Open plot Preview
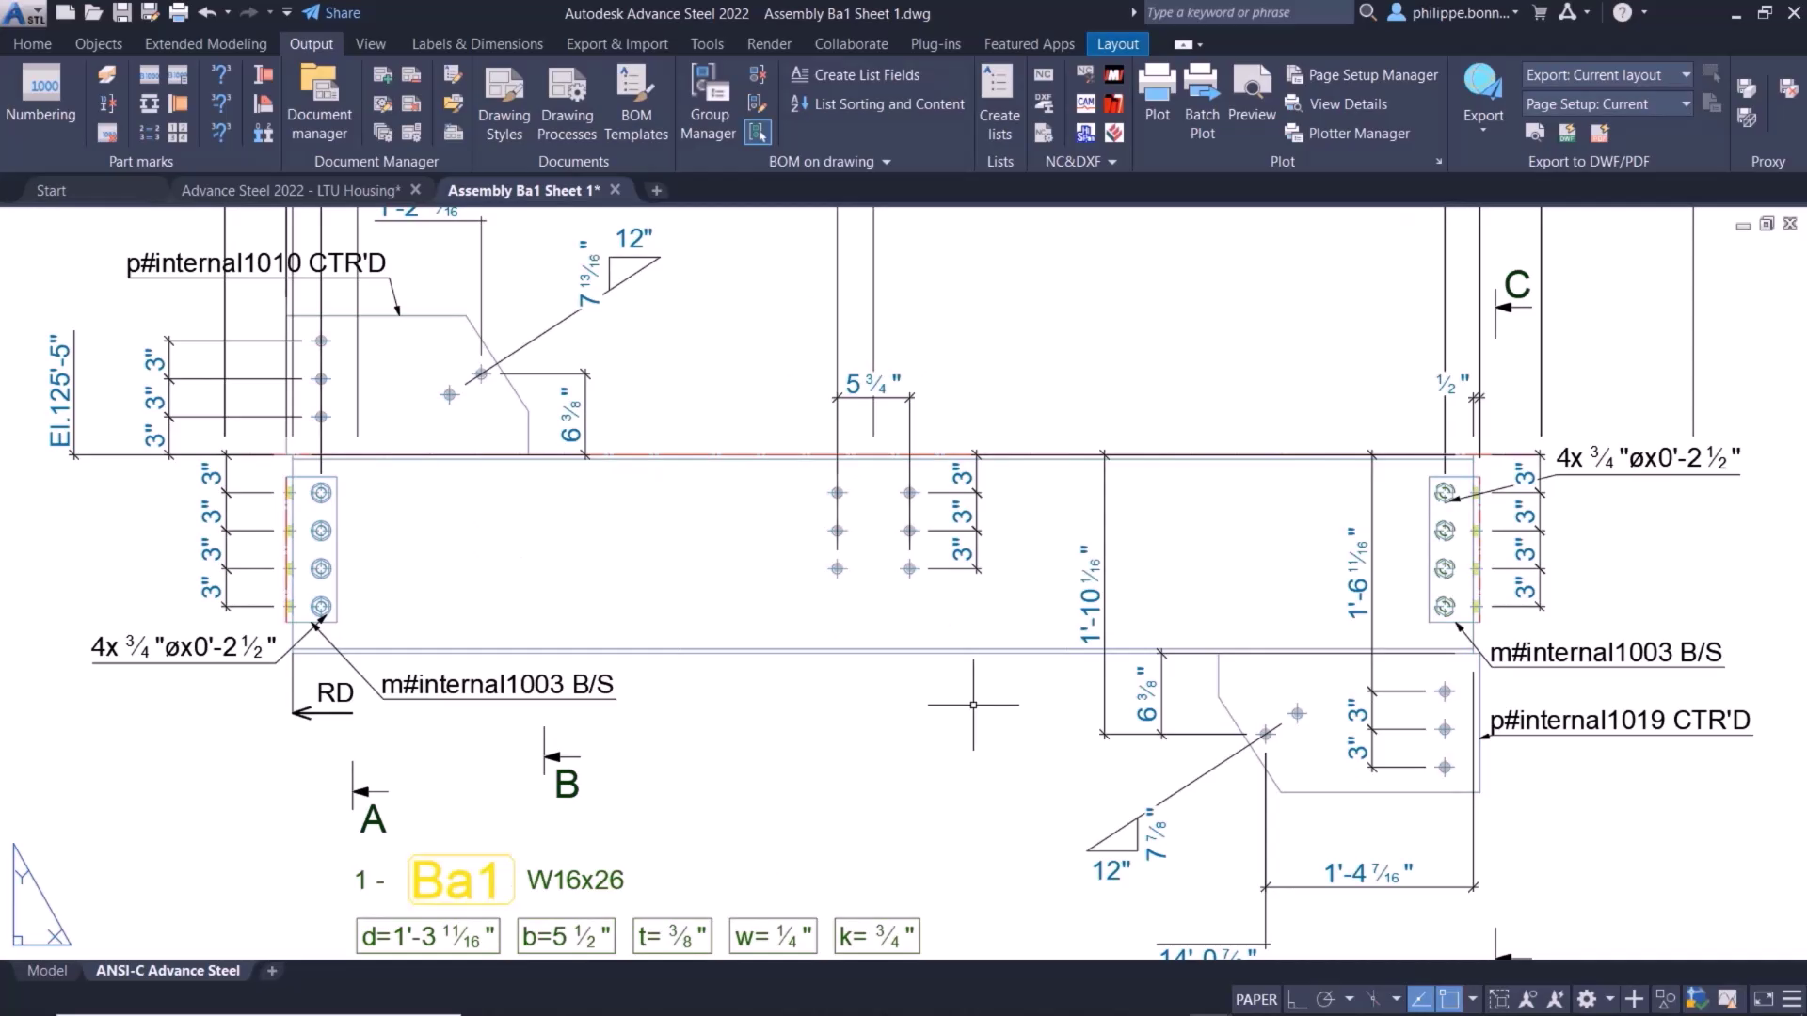Viewport: 1807px width, 1016px height. pyautogui.click(x=1252, y=94)
